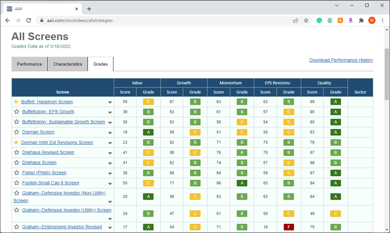Open the Chrome three-dot menu
This screenshot has height=233, width=390.
[382, 20]
